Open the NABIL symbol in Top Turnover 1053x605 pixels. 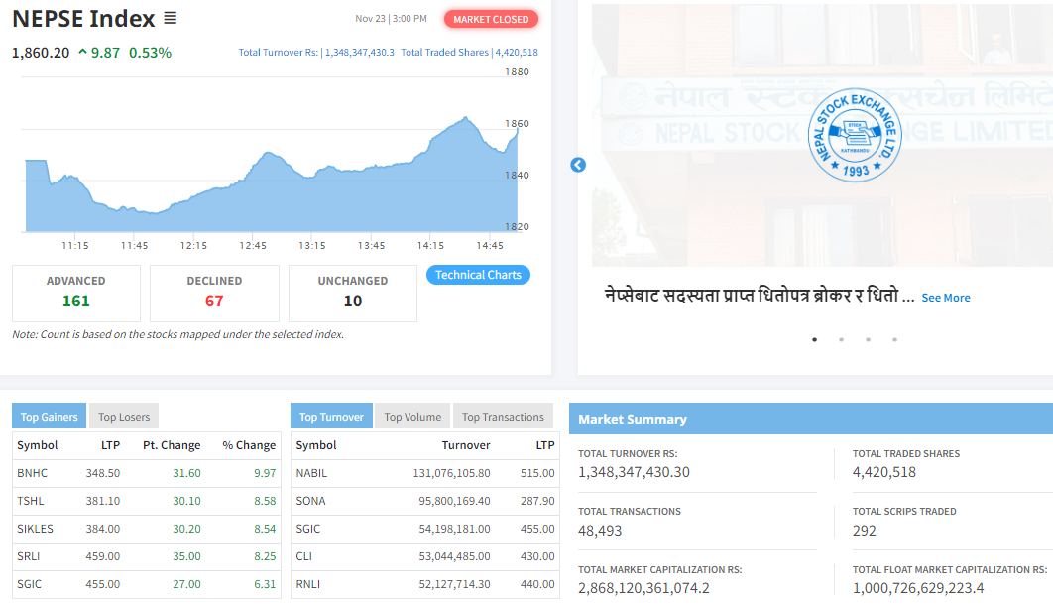click(x=311, y=473)
